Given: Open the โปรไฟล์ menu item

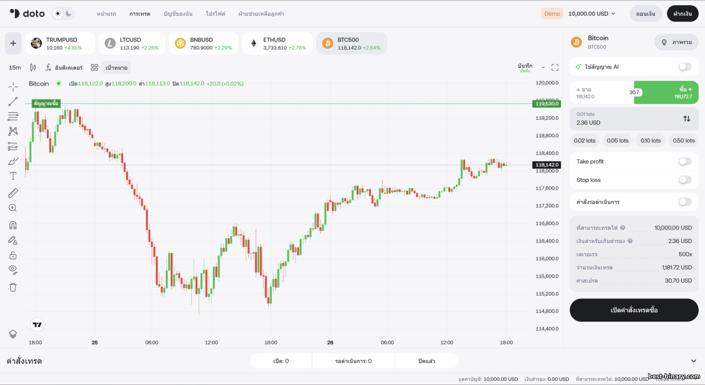Looking at the screenshot, I should click(x=215, y=14).
